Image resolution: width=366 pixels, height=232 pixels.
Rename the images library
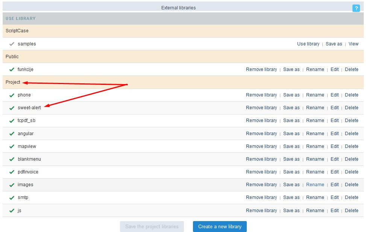(x=315, y=185)
